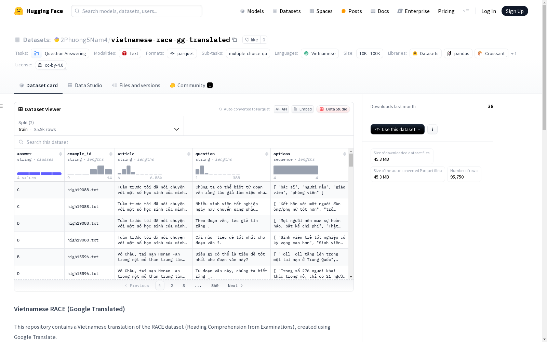The width and height of the screenshot is (547, 342).
Task: Open the Pricing page link
Action: pyautogui.click(x=446, y=11)
